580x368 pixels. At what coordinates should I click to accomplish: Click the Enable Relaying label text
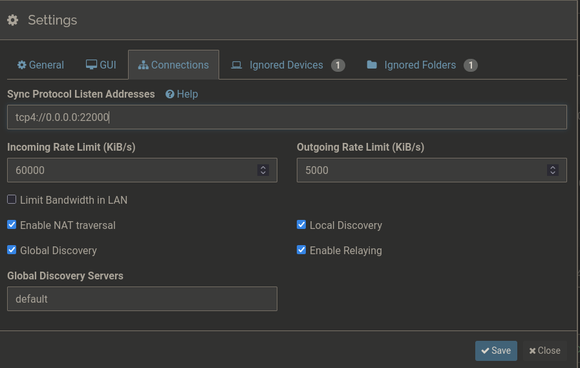coord(346,250)
